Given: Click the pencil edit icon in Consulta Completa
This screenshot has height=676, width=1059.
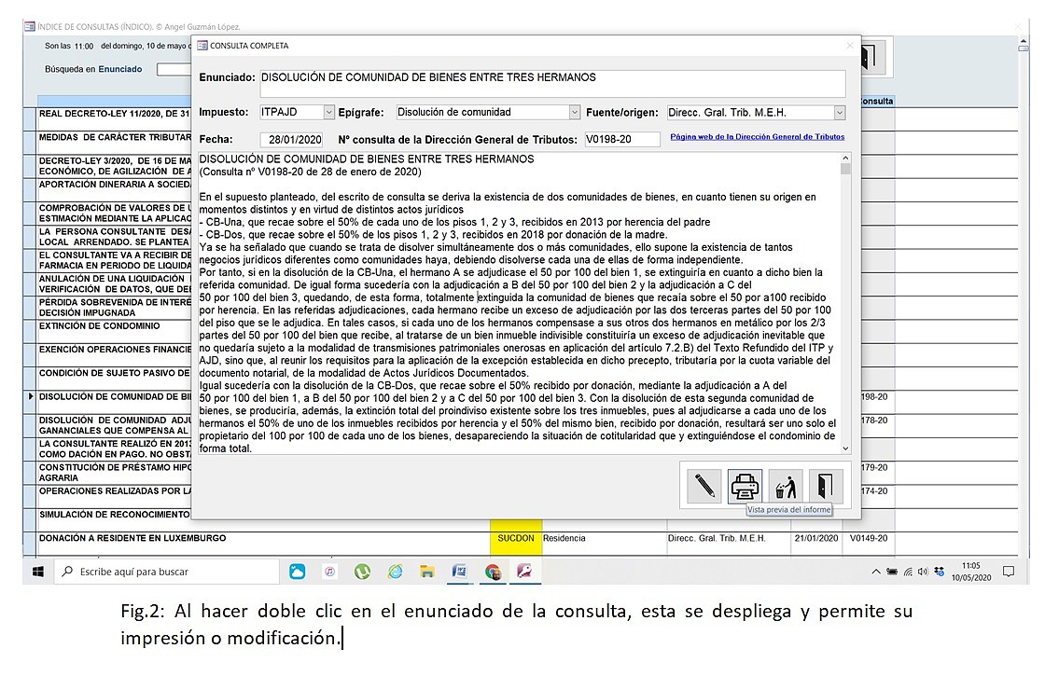Looking at the screenshot, I should (x=704, y=486).
